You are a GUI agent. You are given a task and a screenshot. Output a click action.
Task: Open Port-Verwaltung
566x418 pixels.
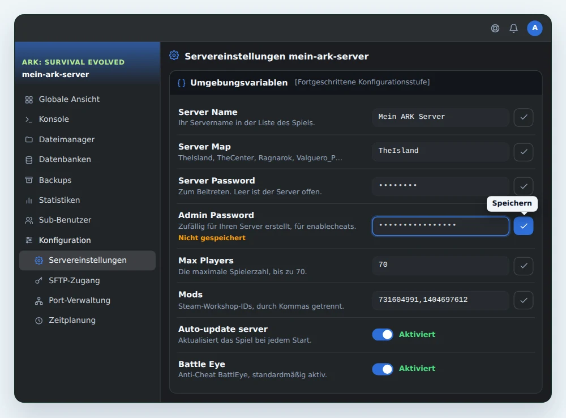coord(87,301)
